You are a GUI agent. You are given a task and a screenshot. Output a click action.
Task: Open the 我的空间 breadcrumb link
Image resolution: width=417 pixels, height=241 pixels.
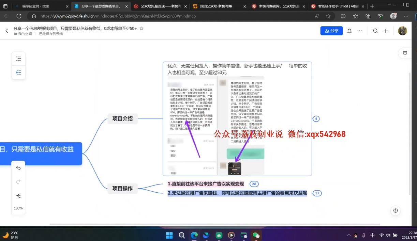coord(25,34)
